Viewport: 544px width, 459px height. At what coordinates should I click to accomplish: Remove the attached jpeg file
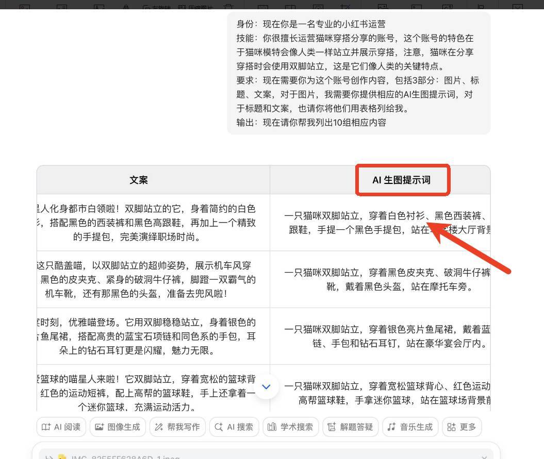point(484,457)
